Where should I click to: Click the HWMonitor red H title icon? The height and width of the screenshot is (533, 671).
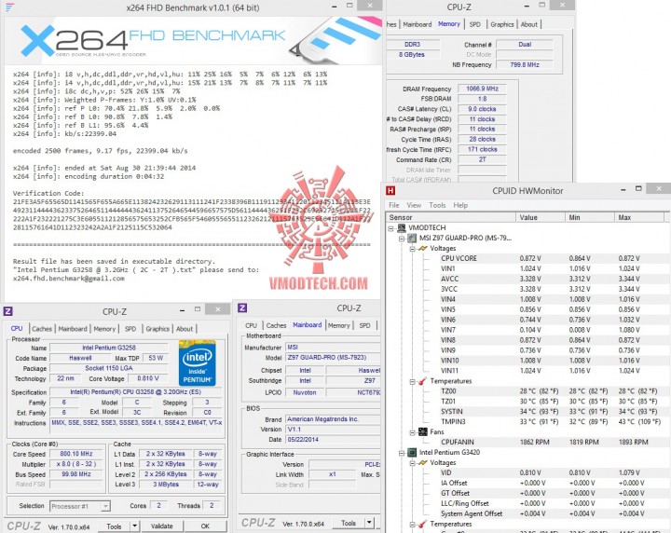pos(390,191)
